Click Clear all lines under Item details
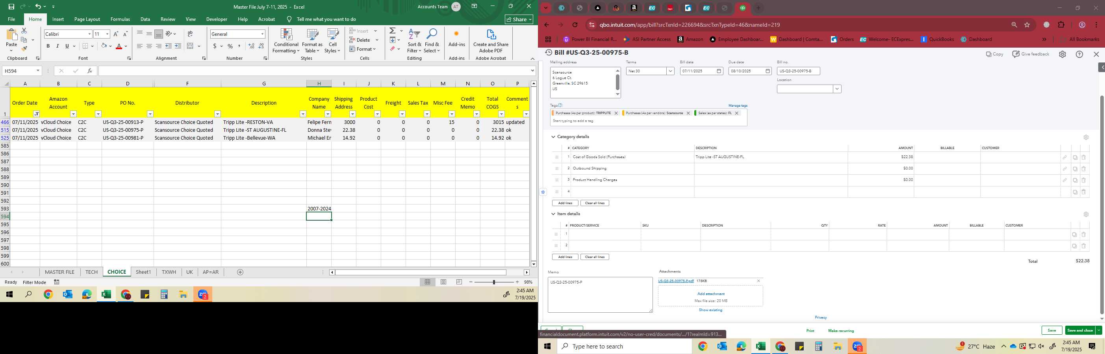 coord(595,257)
